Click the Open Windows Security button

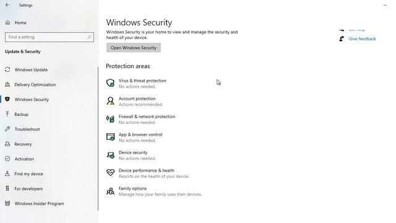[134, 48]
